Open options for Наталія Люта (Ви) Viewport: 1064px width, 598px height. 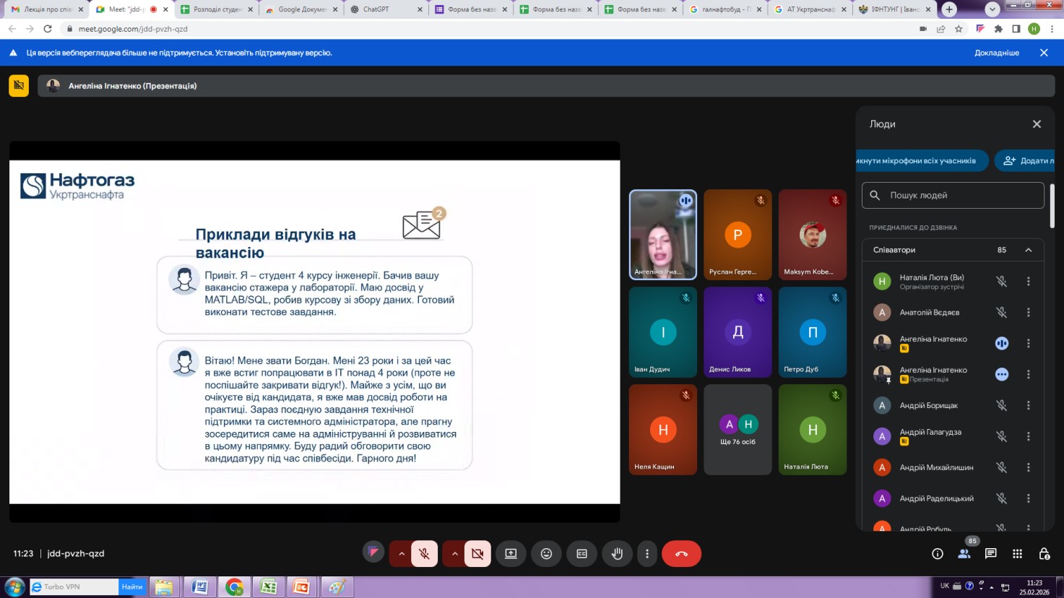click(1029, 282)
